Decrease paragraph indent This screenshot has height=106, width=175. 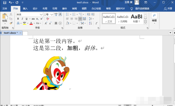[x=89, y=14]
